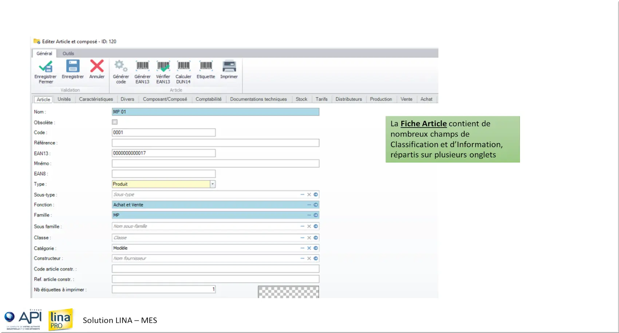
Task: Open the Distributeurs tab
Action: point(349,99)
